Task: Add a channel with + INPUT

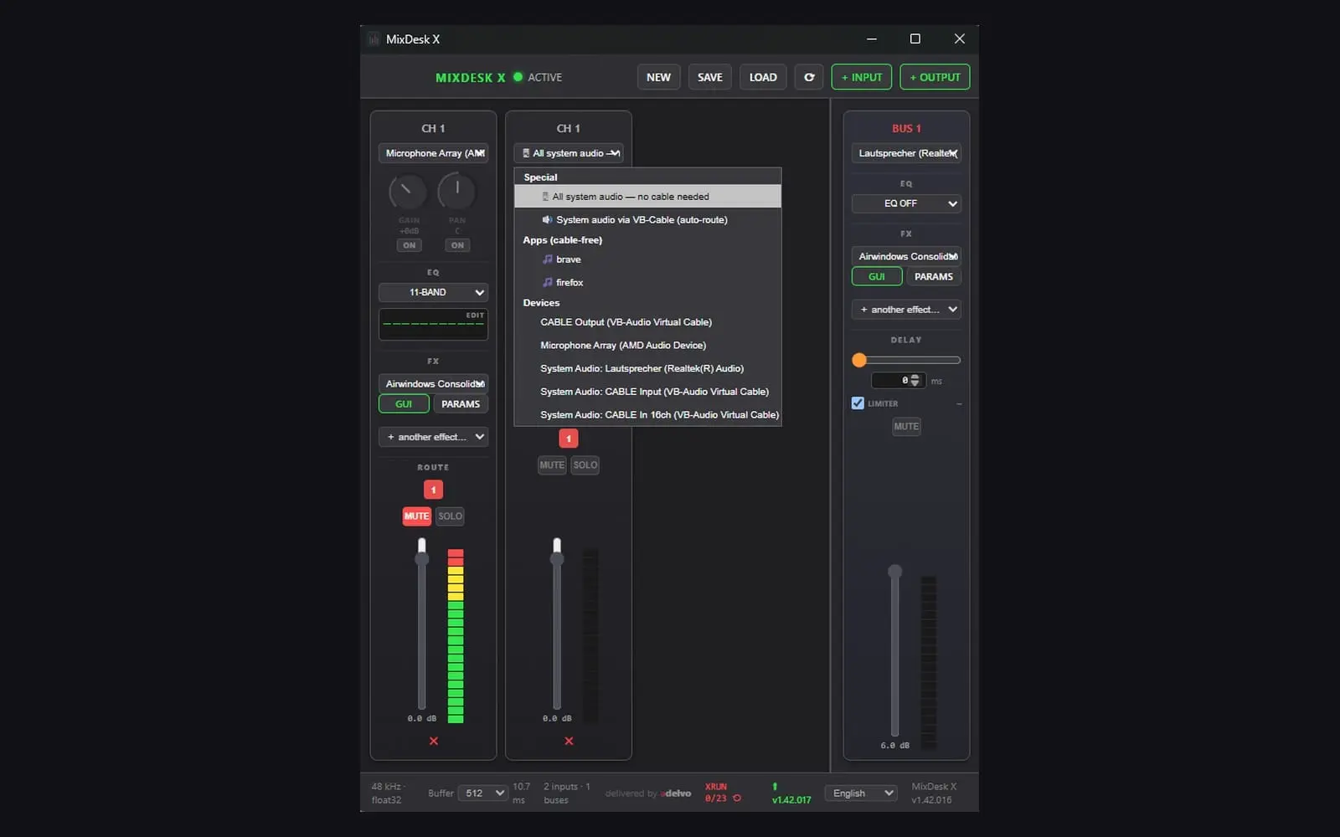Action: click(862, 77)
